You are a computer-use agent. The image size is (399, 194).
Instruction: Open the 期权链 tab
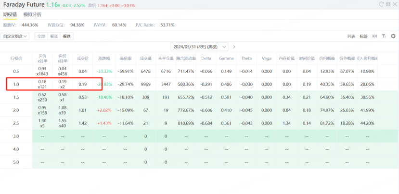click(x=10, y=14)
